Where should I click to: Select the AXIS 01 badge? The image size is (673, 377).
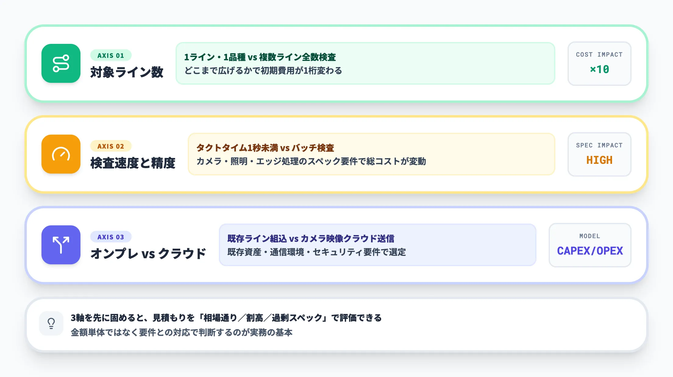[111, 55]
